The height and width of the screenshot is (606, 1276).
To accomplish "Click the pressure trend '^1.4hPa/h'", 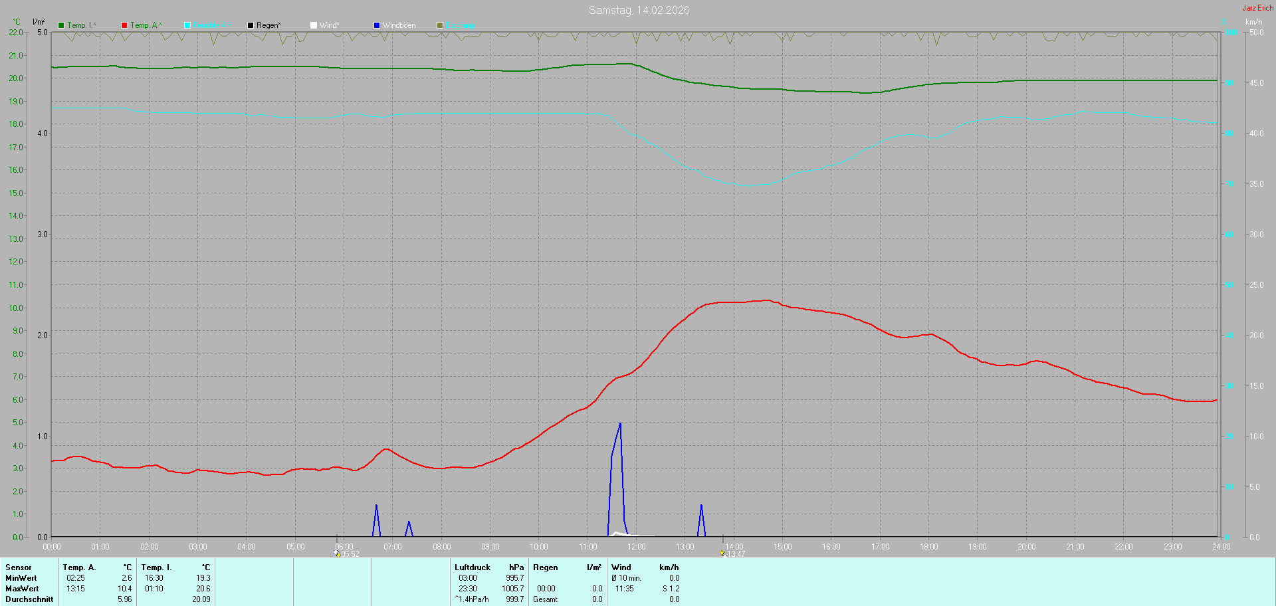I will pos(472,599).
